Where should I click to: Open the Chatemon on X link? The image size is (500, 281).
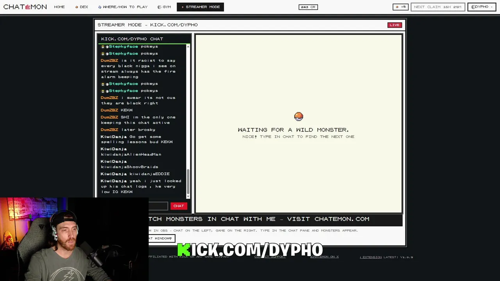point(324,257)
